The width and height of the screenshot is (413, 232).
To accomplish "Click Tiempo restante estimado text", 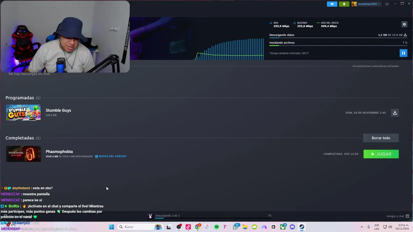I will pyautogui.click(x=289, y=53).
